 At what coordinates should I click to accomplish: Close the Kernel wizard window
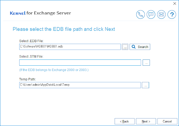(175, 3)
